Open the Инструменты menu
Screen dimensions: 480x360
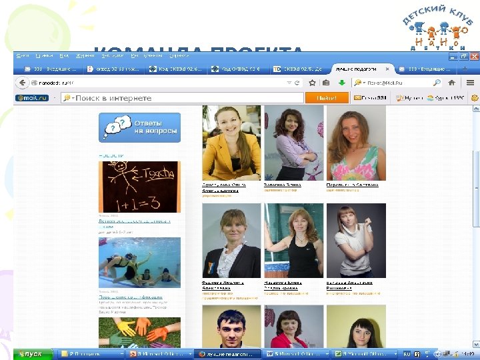[146, 56]
